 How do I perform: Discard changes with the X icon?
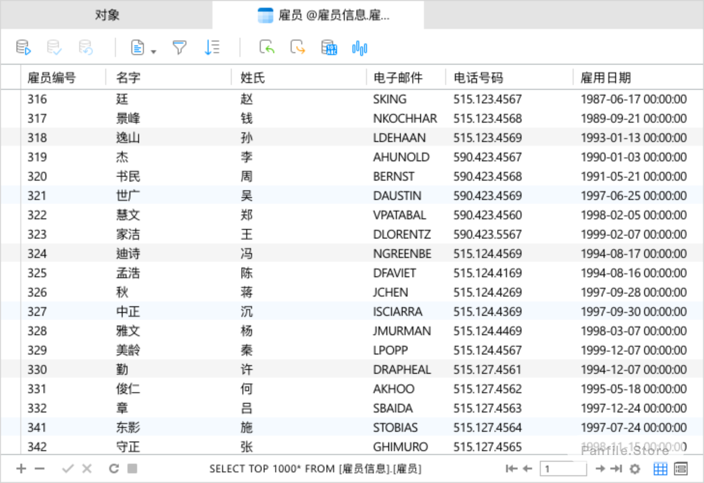(x=87, y=469)
